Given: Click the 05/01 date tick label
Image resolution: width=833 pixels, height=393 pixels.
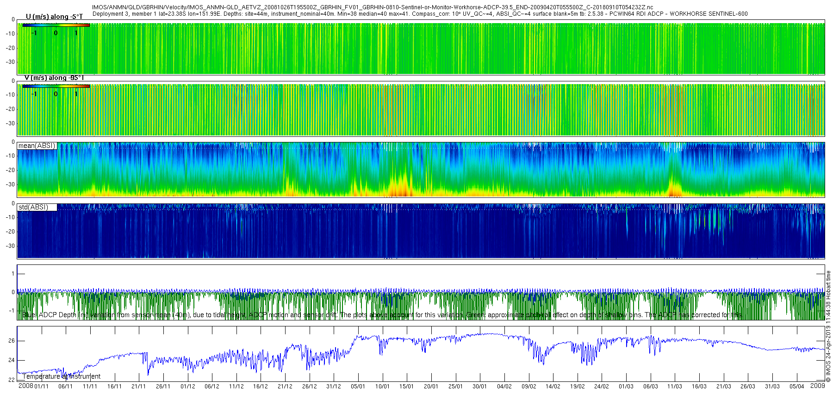Looking at the screenshot, I should pyautogui.click(x=358, y=387).
